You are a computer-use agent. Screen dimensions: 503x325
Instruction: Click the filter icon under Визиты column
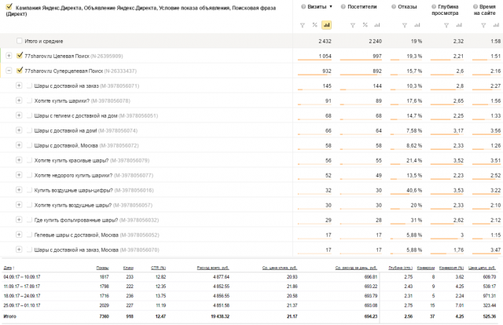click(x=303, y=25)
